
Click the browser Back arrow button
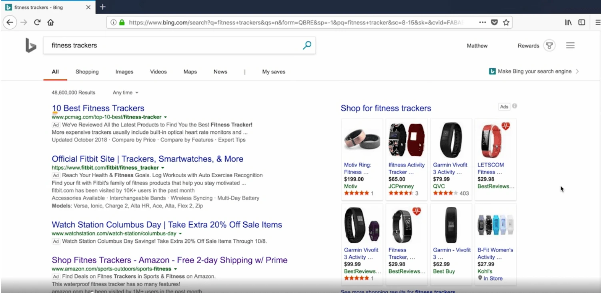tap(10, 22)
